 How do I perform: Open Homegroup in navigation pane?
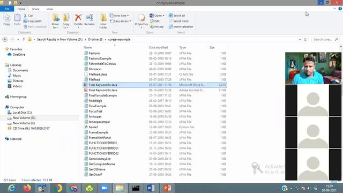18,96
